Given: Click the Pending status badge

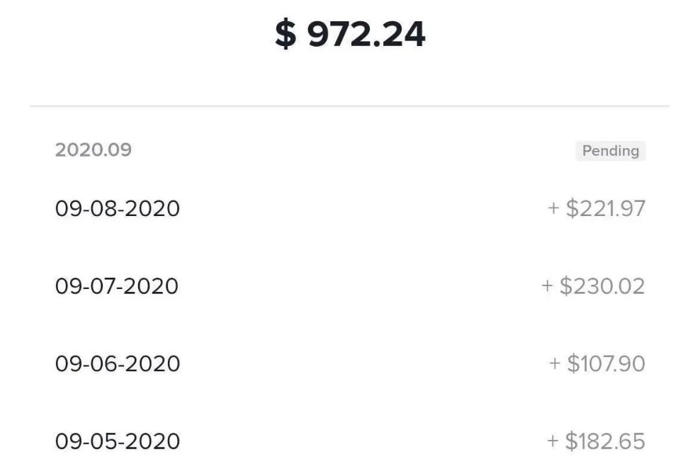Looking at the screenshot, I should point(610,151).
